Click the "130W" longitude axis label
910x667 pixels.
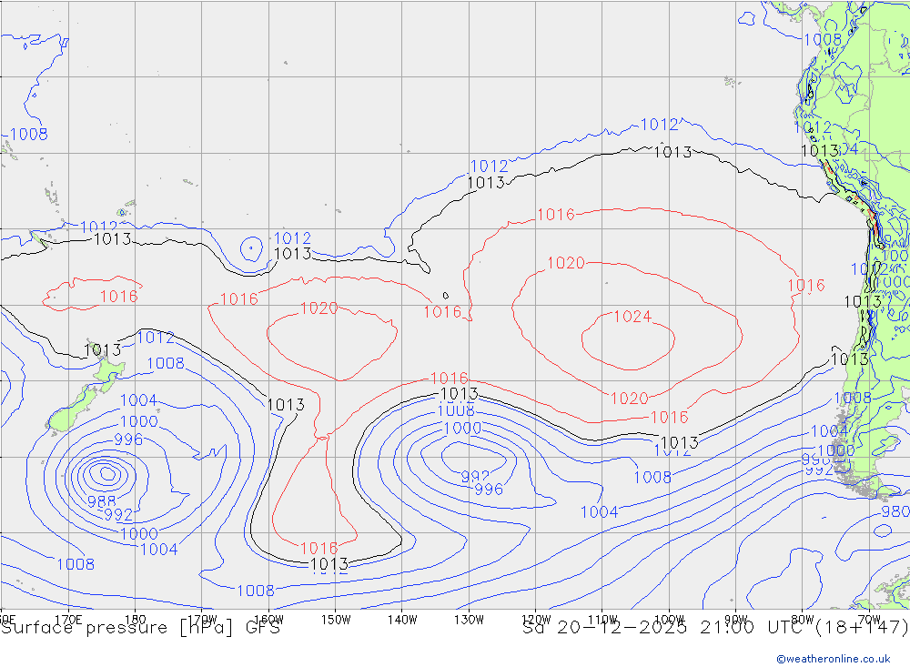pyautogui.click(x=469, y=620)
